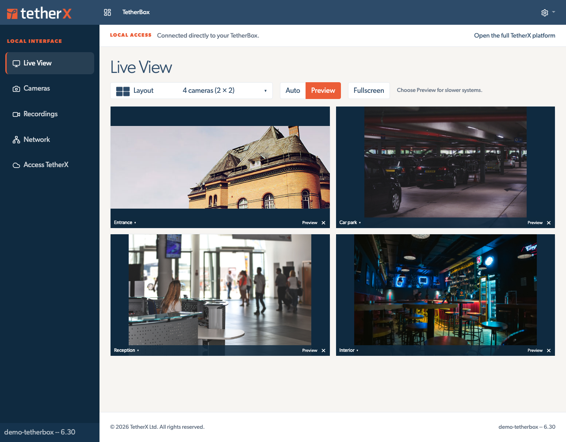Close the Car park camera tile

[549, 223]
